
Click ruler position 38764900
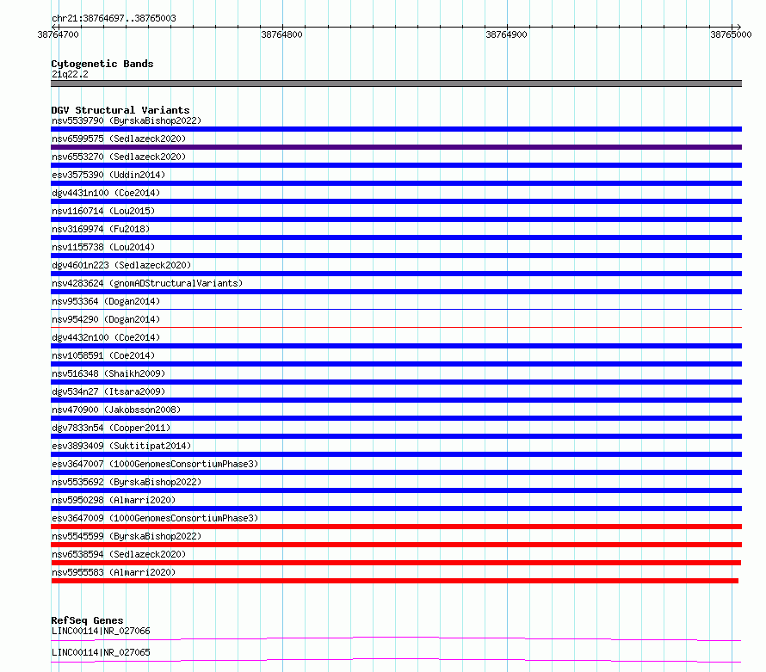[507, 34]
